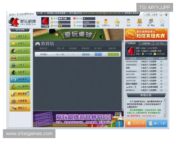Image resolution: width=176 pixels, height=141 pixels.
Task: Select 捕鱼达人 game in list
Action: tap(20, 108)
